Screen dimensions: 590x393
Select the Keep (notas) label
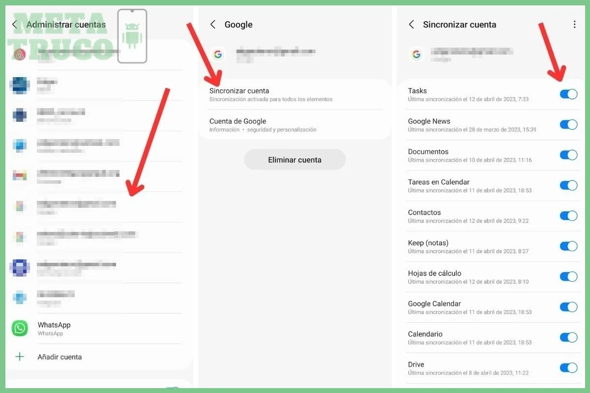[x=428, y=243]
